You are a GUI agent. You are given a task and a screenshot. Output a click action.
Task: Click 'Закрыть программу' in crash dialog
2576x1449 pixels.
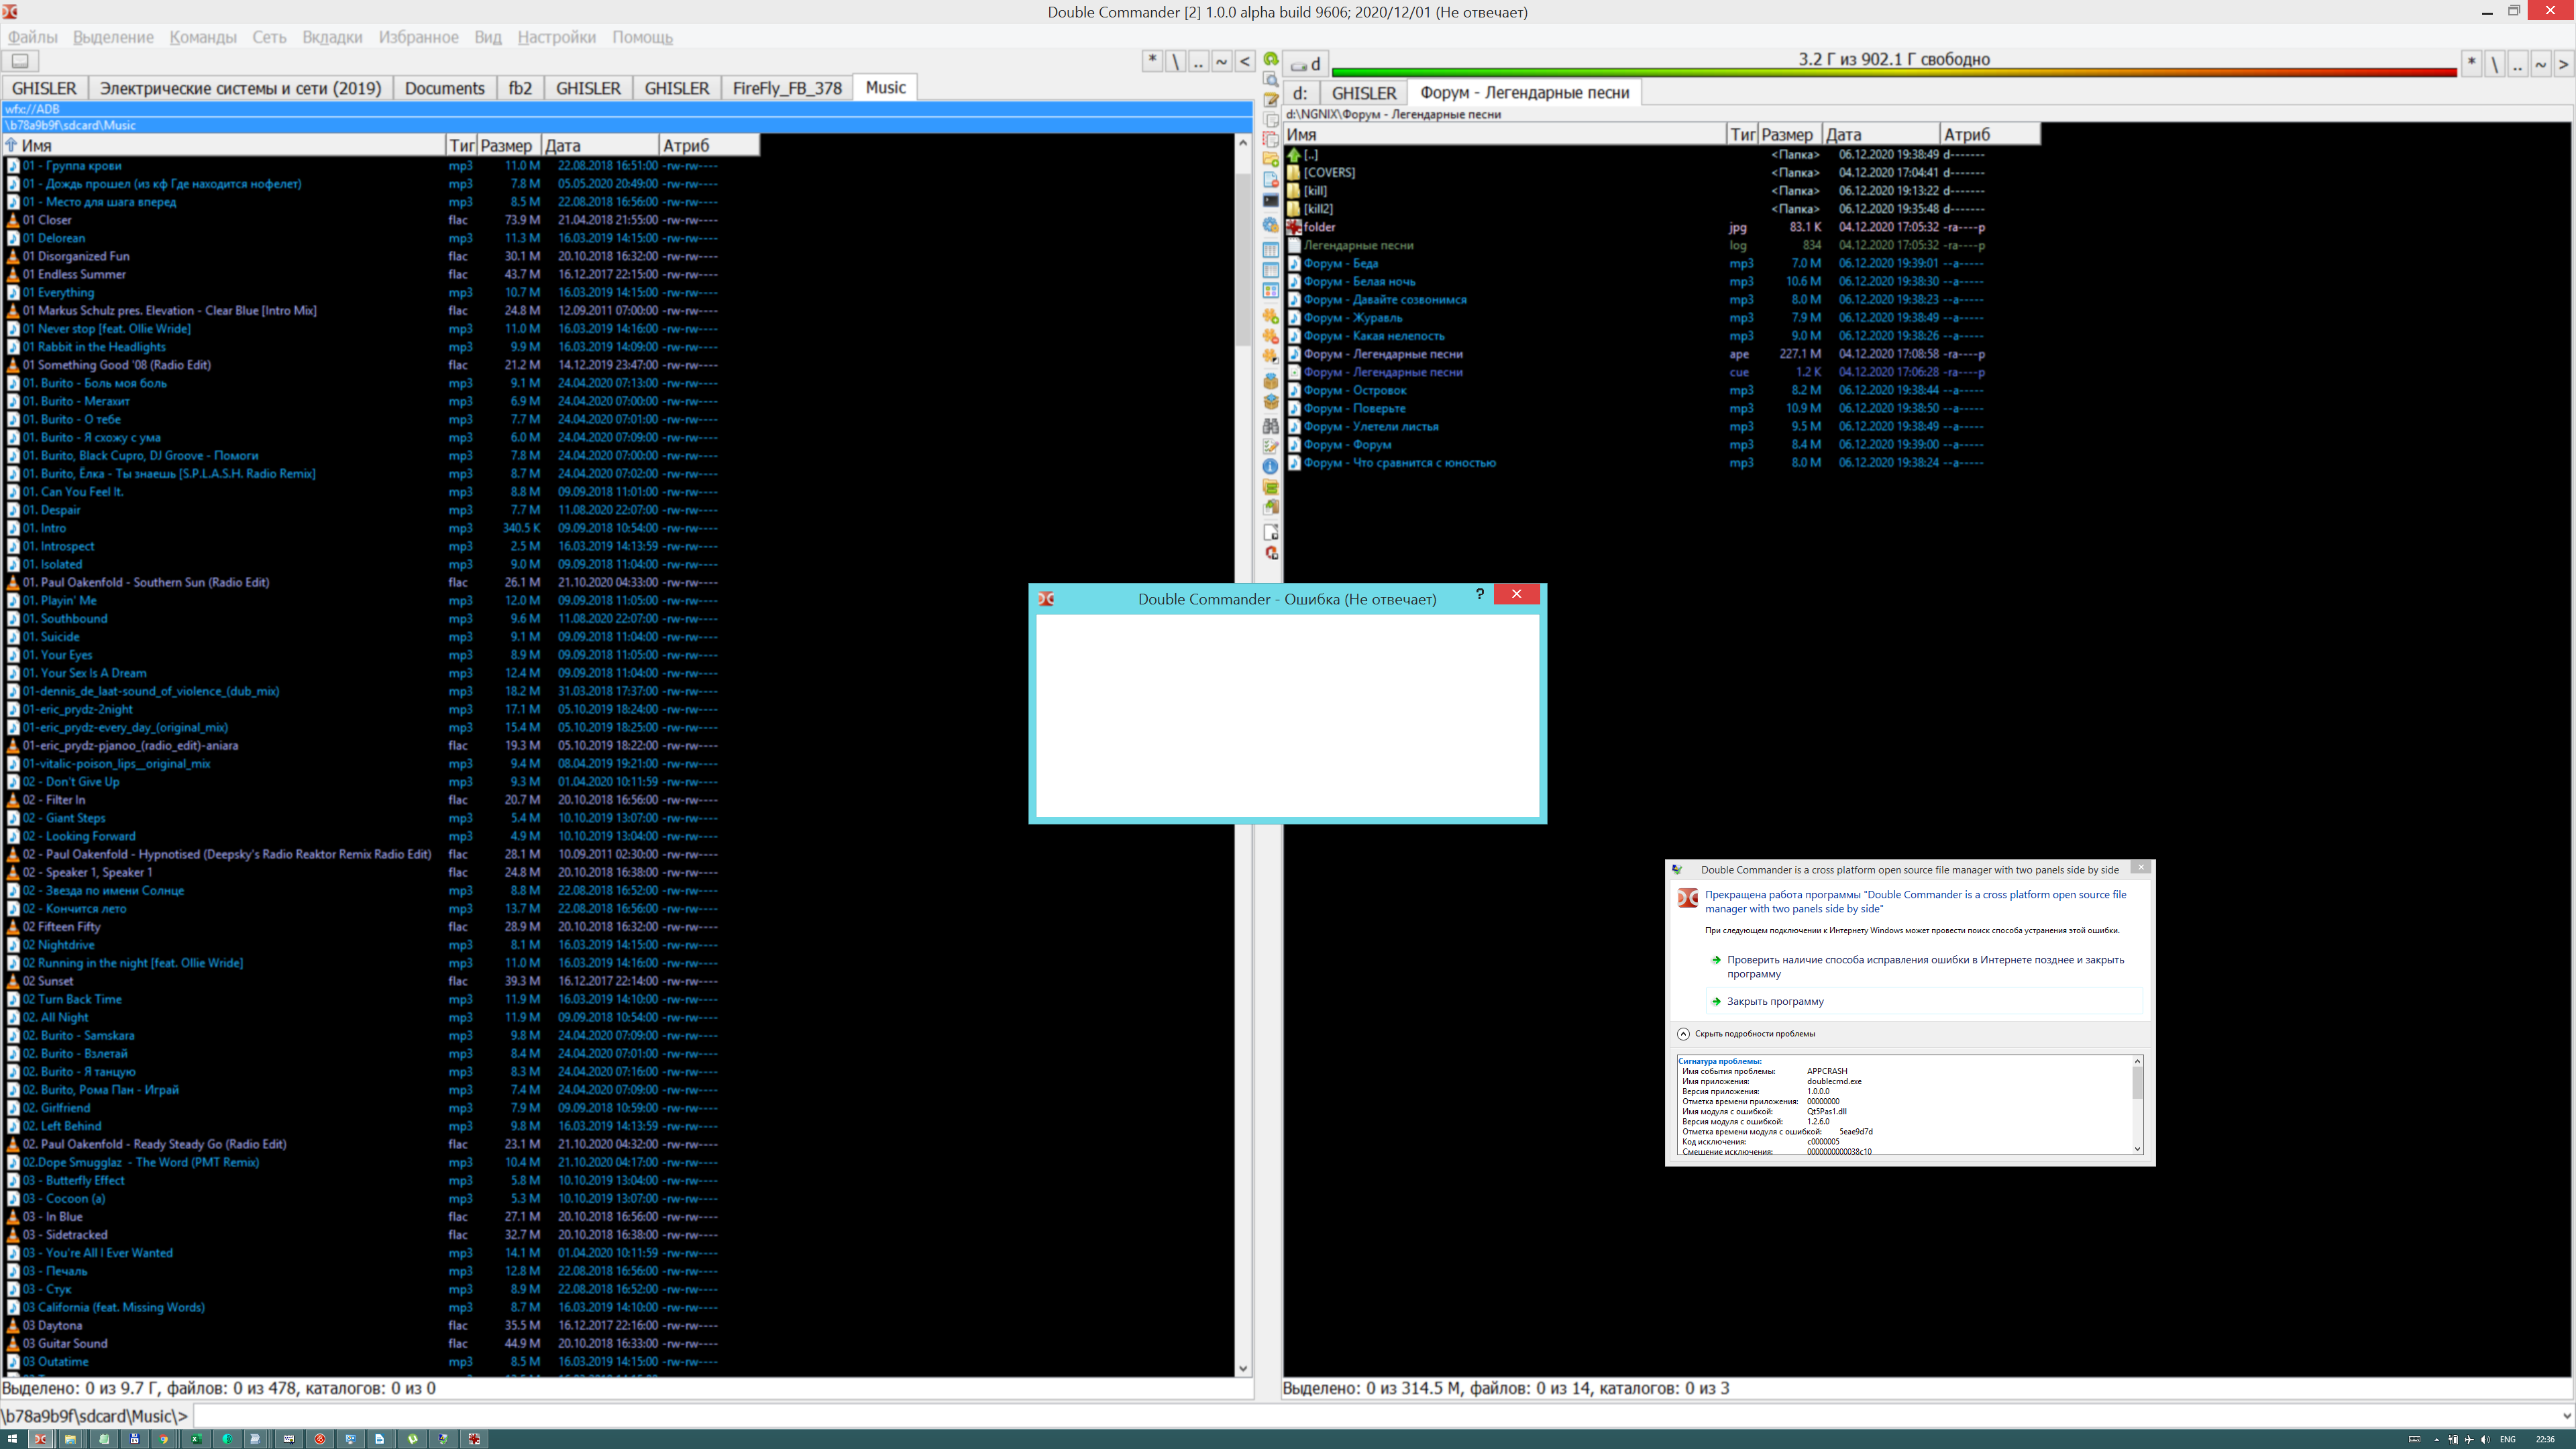[1775, 1001]
